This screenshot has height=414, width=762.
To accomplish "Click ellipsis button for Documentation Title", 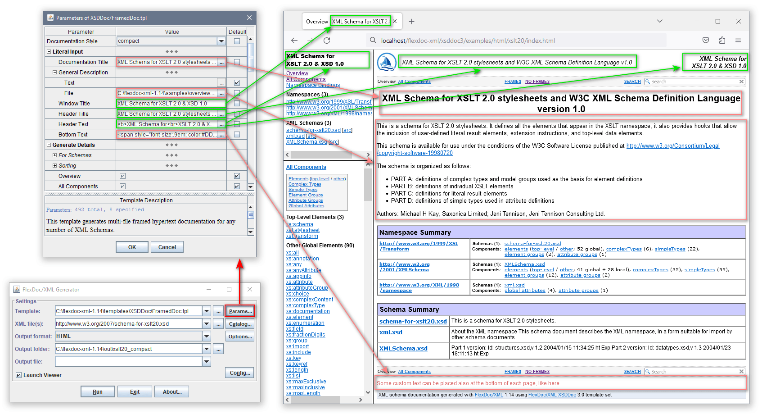I will [x=221, y=62].
